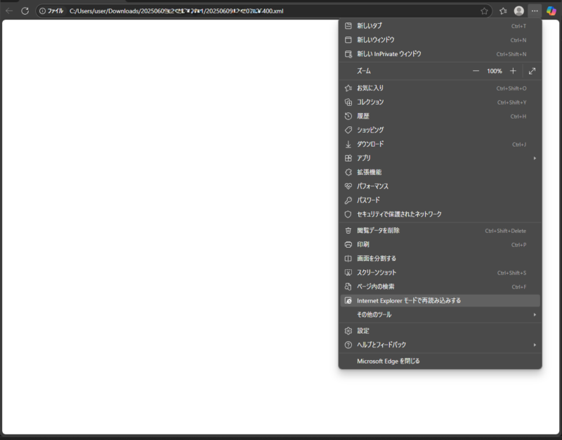
Task: Open お気に入り from the menu
Action: coord(440,88)
